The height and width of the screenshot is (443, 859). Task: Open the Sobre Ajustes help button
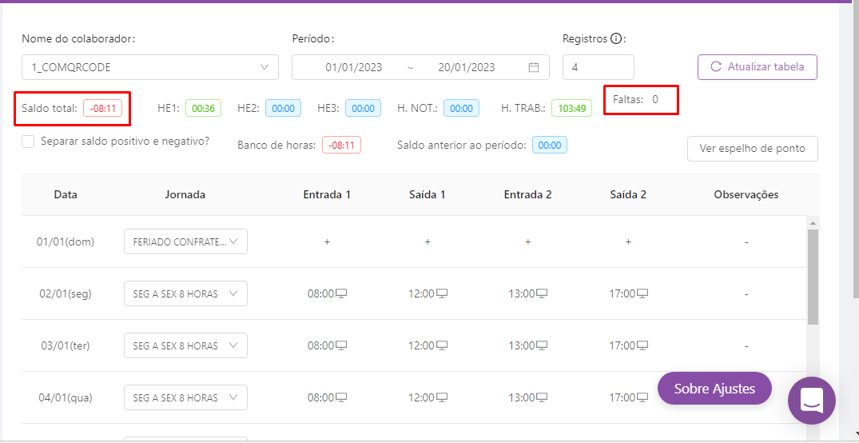tap(714, 389)
